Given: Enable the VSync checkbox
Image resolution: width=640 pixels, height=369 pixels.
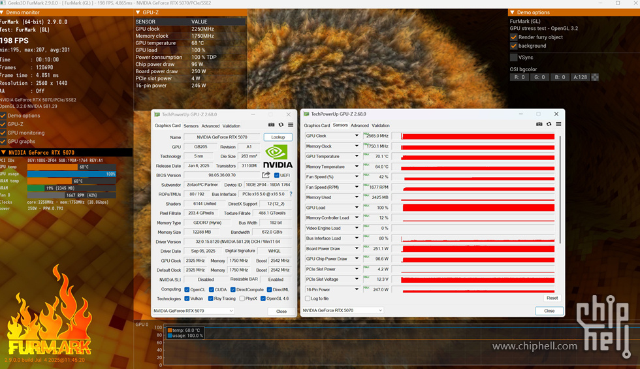Looking at the screenshot, I should point(514,57).
